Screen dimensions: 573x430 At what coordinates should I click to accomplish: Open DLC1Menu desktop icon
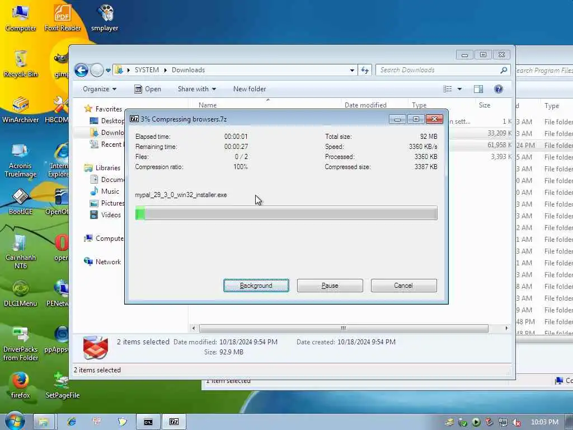(21, 293)
